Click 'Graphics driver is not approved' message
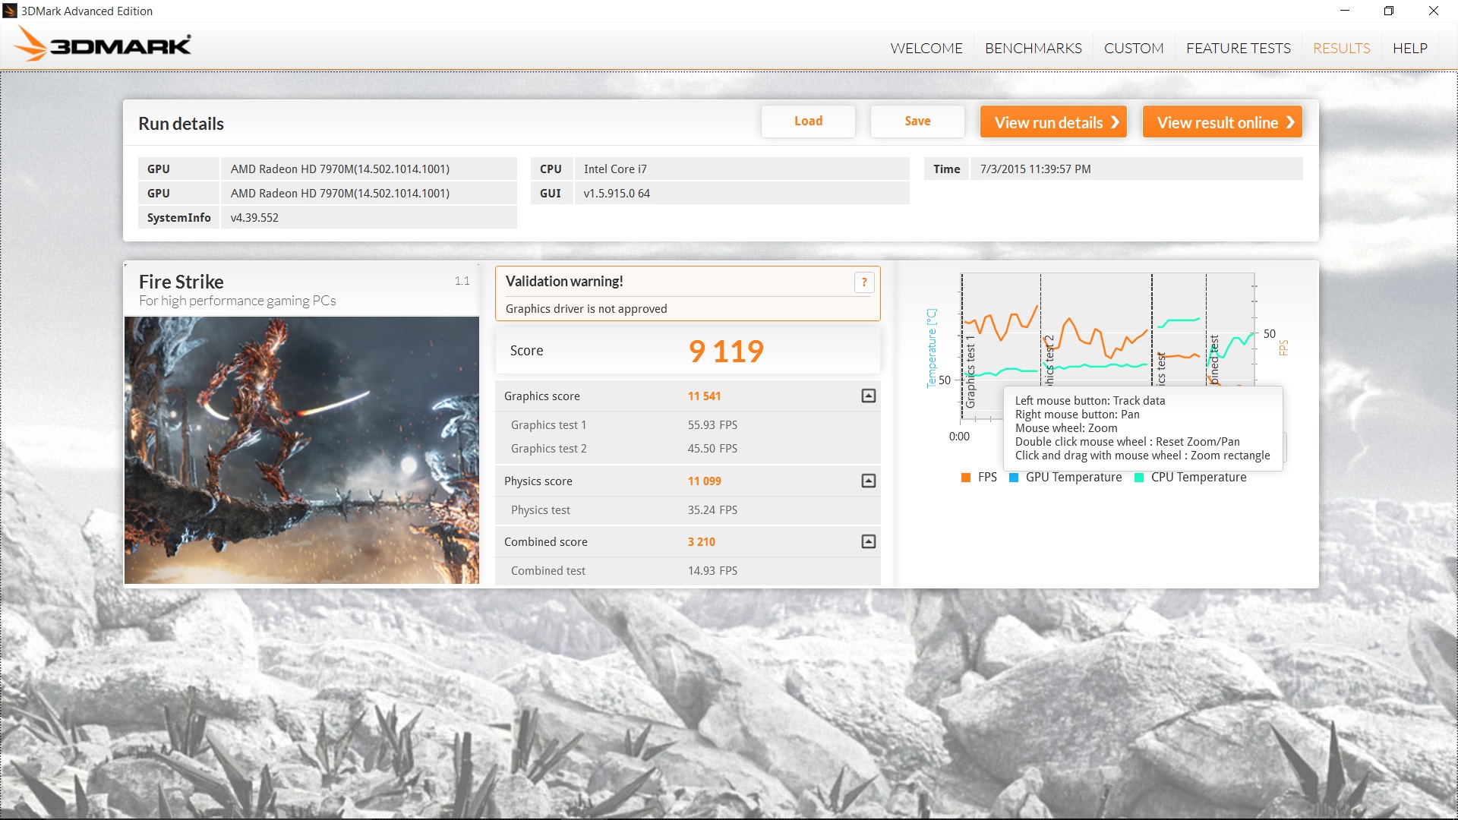1458x820 pixels. (586, 309)
